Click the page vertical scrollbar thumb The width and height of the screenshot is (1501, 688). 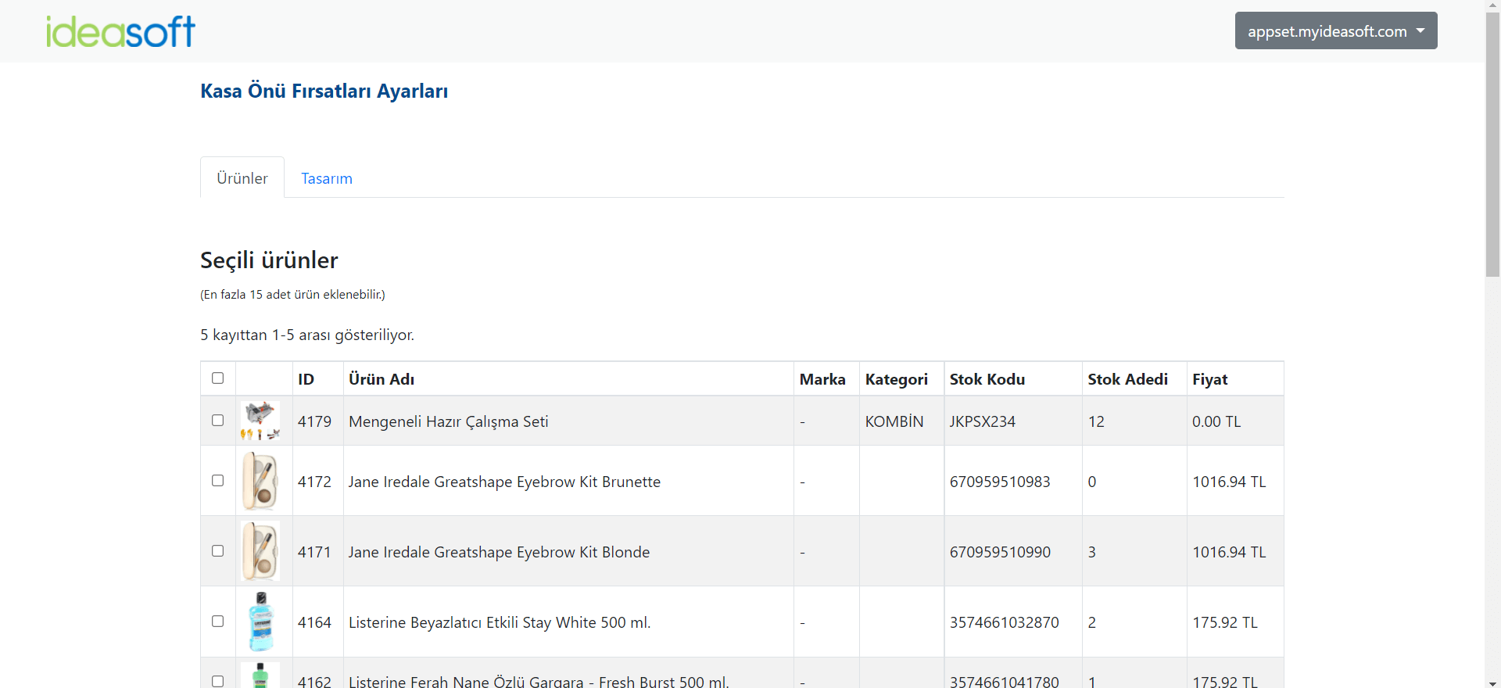(1493, 145)
